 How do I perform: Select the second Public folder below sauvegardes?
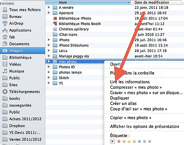pos(11,112)
